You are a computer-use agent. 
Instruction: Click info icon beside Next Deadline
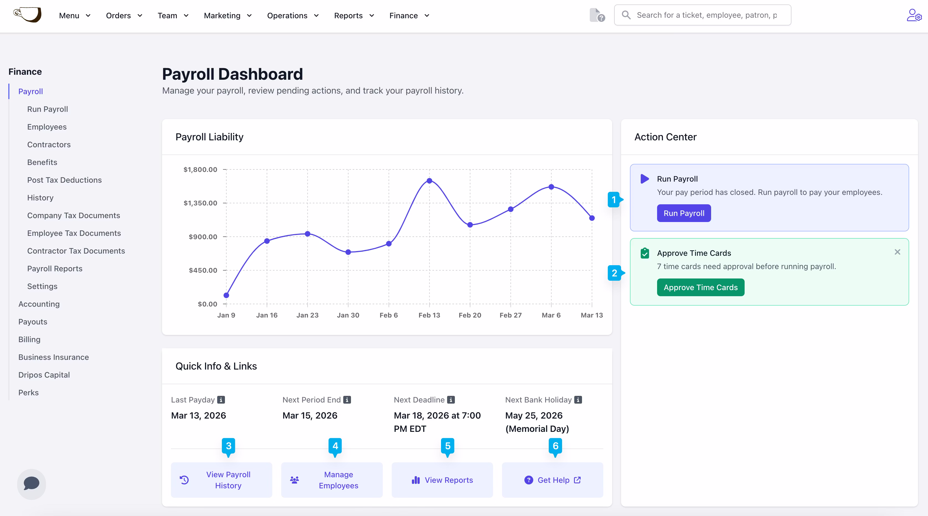(x=451, y=400)
